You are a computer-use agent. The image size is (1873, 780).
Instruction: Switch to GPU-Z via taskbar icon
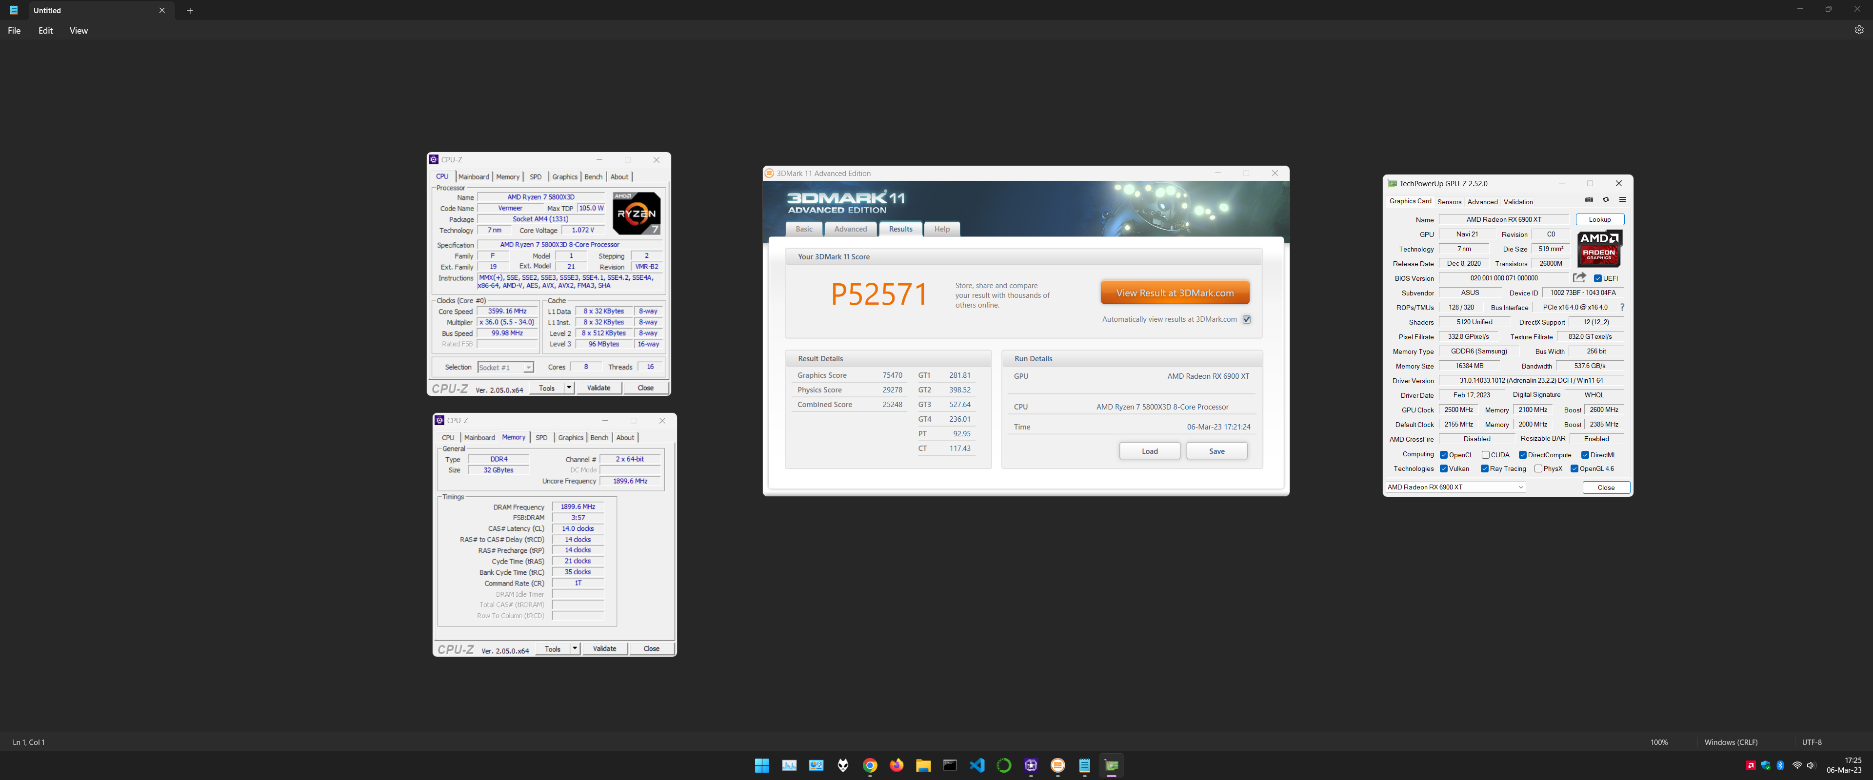1111,765
